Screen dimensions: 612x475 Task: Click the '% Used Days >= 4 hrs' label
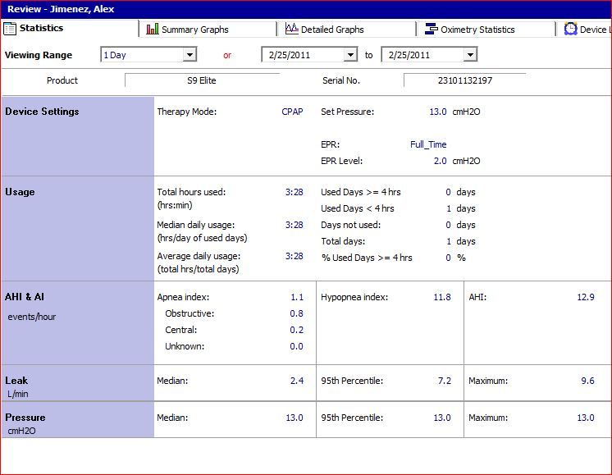click(367, 258)
